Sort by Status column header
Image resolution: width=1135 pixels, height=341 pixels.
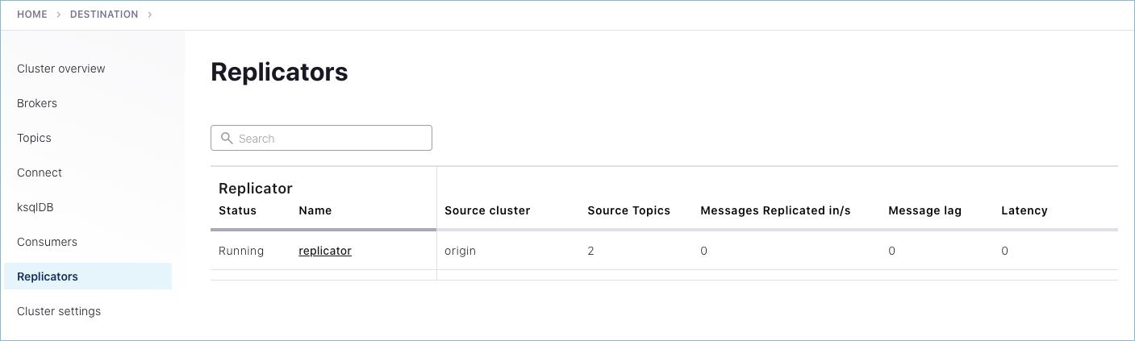(x=237, y=210)
